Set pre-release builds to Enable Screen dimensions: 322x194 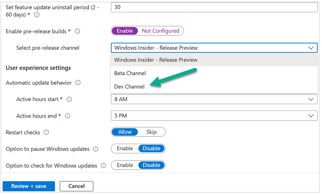pos(125,31)
